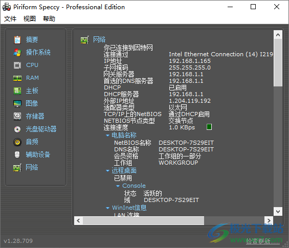The image size is (289, 248).
Task: Click the CPU chip icon
Action: click(17, 65)
